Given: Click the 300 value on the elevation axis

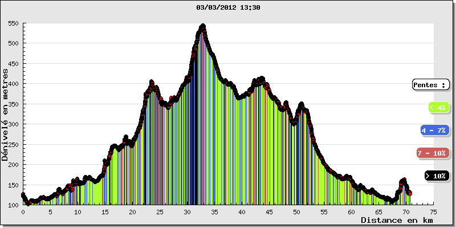Looking at the screenshot, I should tap(14, 124).
